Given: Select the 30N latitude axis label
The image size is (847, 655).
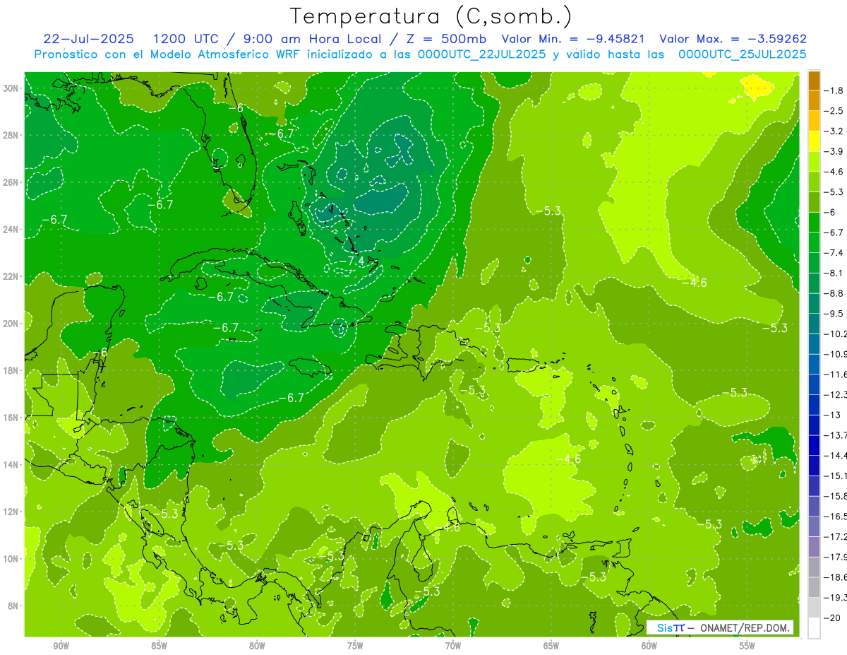Looking at the screenshot, I should [12, 88].
